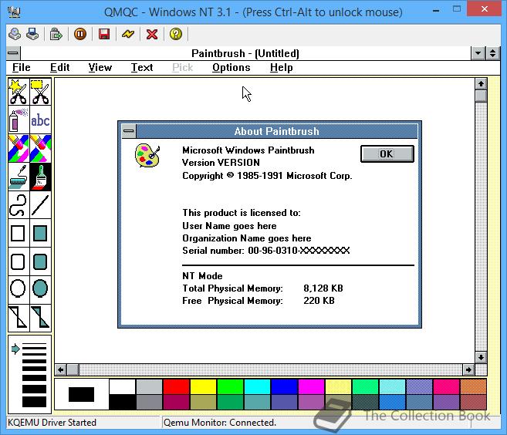
Task: Select the thickest line width
Action: 34,402
